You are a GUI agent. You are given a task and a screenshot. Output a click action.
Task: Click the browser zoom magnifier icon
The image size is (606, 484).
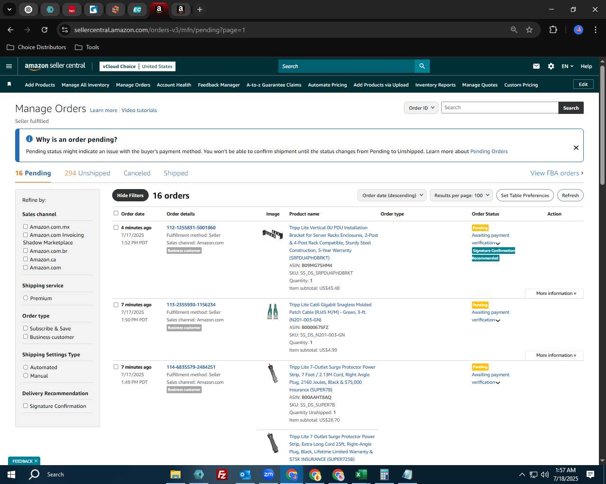(x=514, y=30)
